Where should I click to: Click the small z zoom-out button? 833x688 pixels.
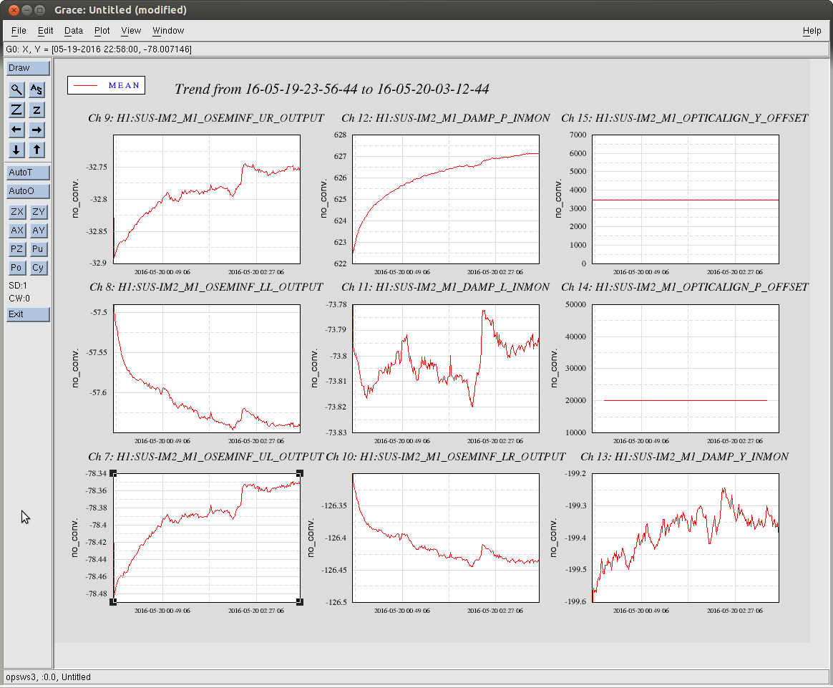click(x=36, y=110)
